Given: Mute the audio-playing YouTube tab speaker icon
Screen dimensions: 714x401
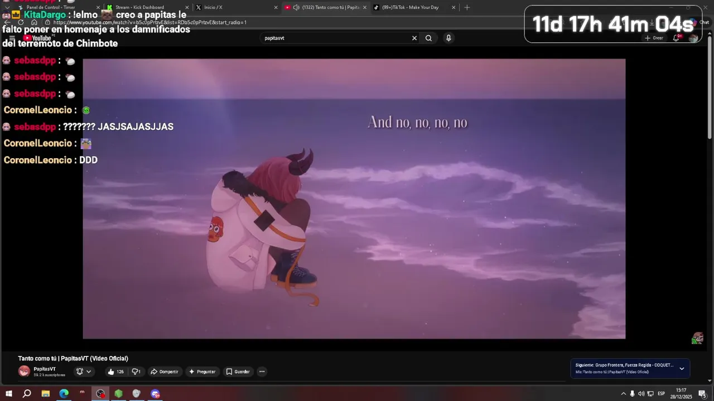Looking at the screenshot, I should coord(296,7).
